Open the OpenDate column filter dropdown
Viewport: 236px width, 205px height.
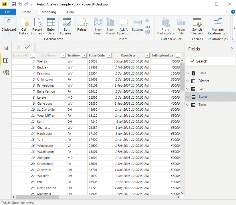pyautogui.click(x=147, y=55)
